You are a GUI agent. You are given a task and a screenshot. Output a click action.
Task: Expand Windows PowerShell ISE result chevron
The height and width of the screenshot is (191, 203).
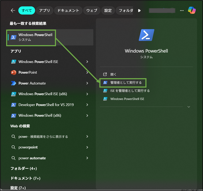pyautogui.click(x=87, y=62)
